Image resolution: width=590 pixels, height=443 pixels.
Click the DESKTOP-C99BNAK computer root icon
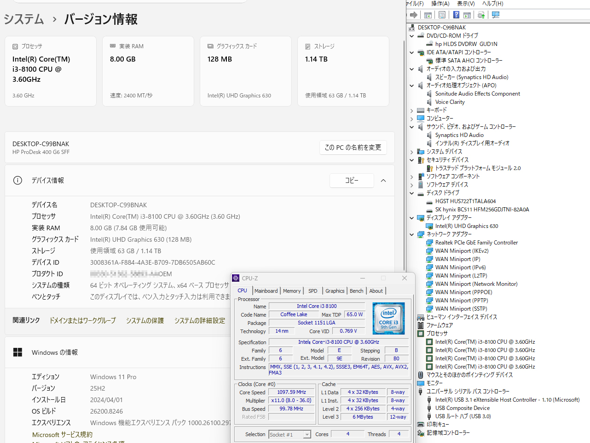click(x=411, y=28)
